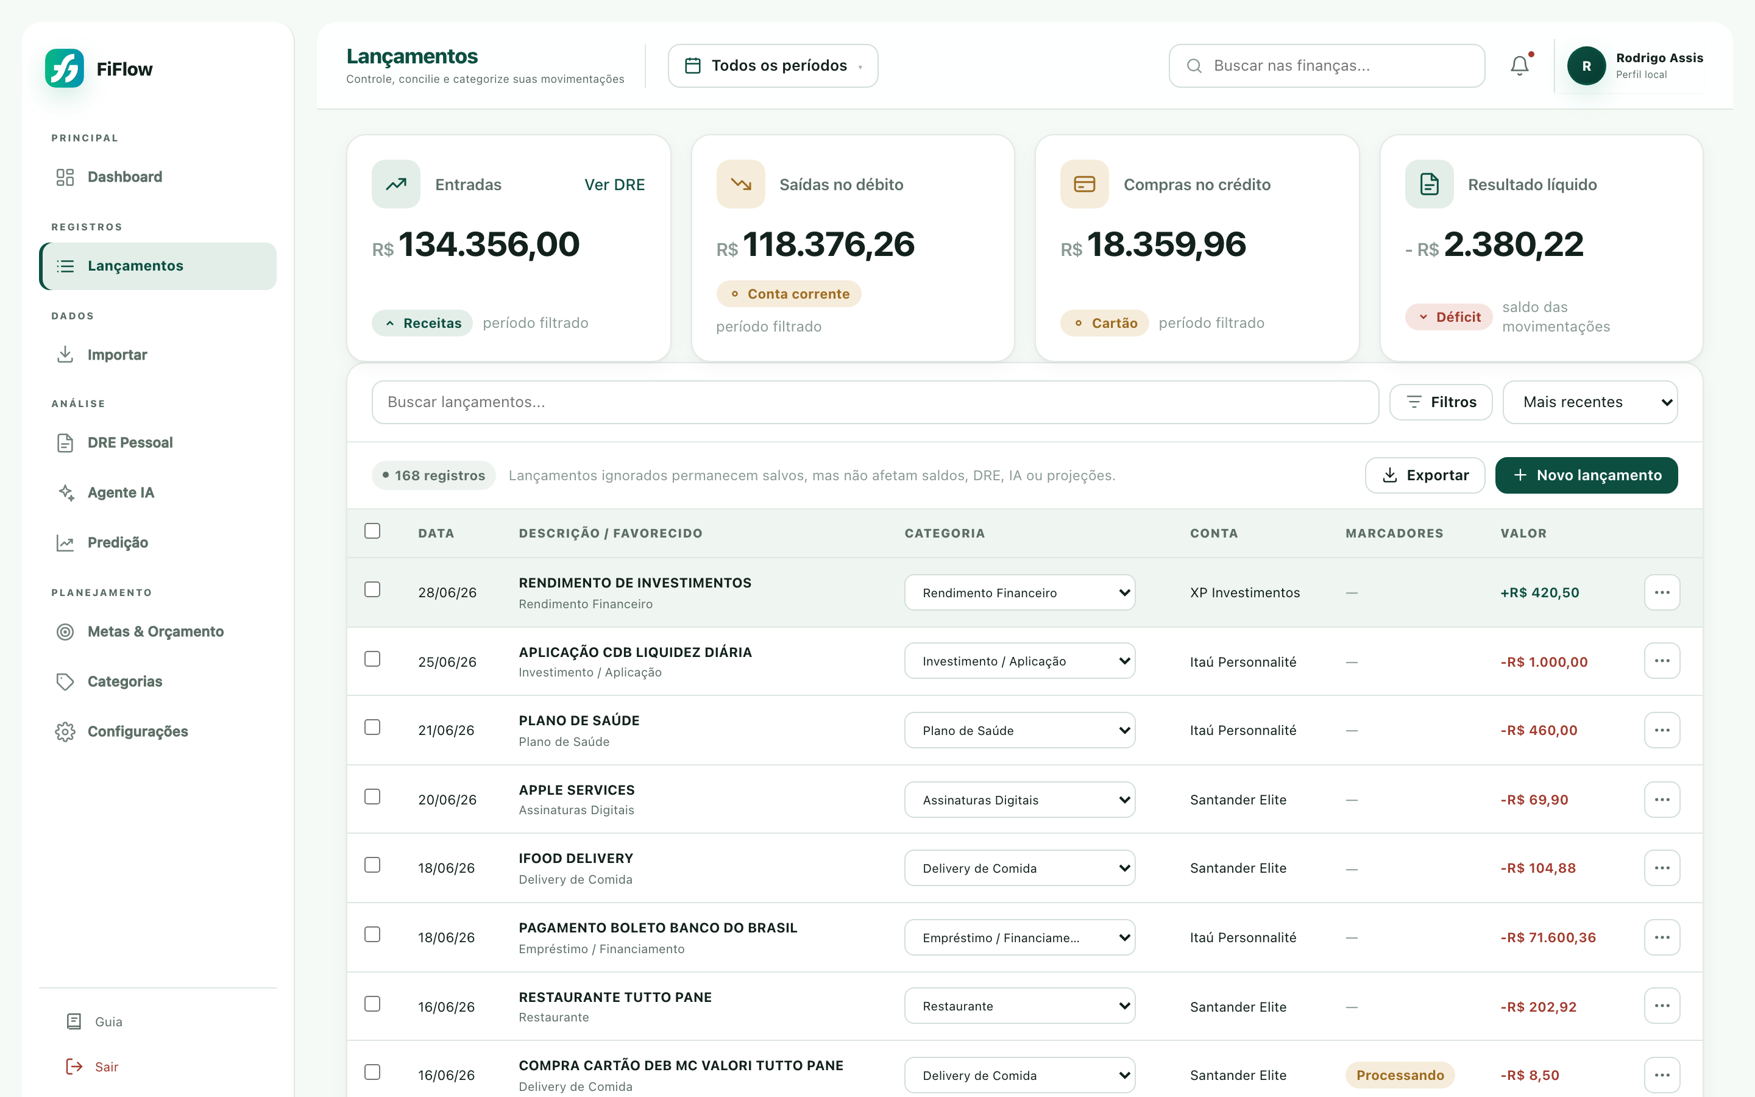Image resolution: width=1755 pixels, height=1097 pixels.
Task: Click the Sair logout icon
Action: pos(74,1066)
